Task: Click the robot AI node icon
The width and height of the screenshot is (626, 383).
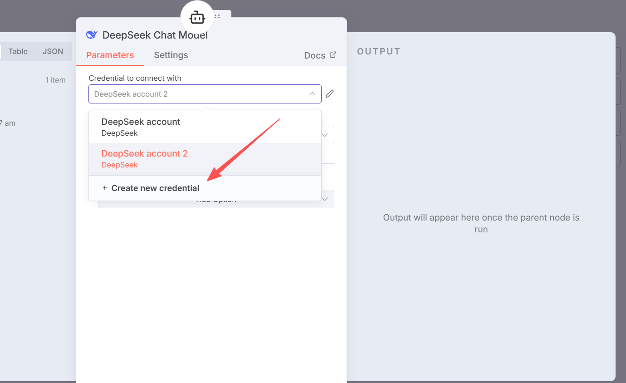Action: pos(197,18)
